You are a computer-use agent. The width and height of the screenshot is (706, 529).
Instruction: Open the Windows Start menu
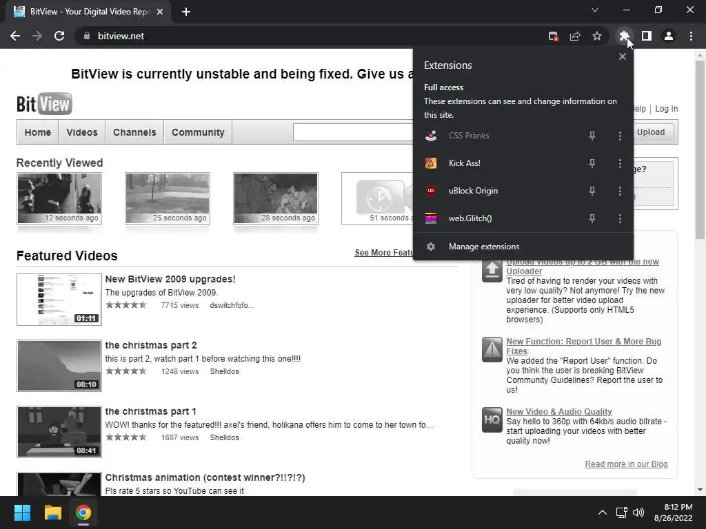click(x=22, y=512)
